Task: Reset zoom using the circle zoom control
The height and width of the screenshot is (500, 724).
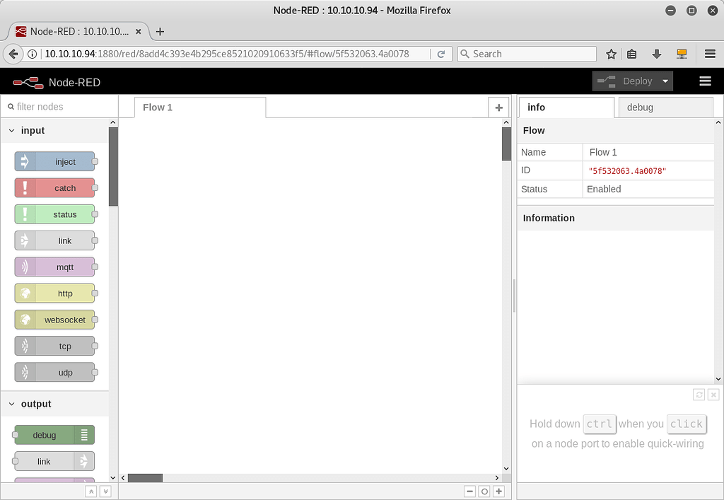Action: (484, 490)
